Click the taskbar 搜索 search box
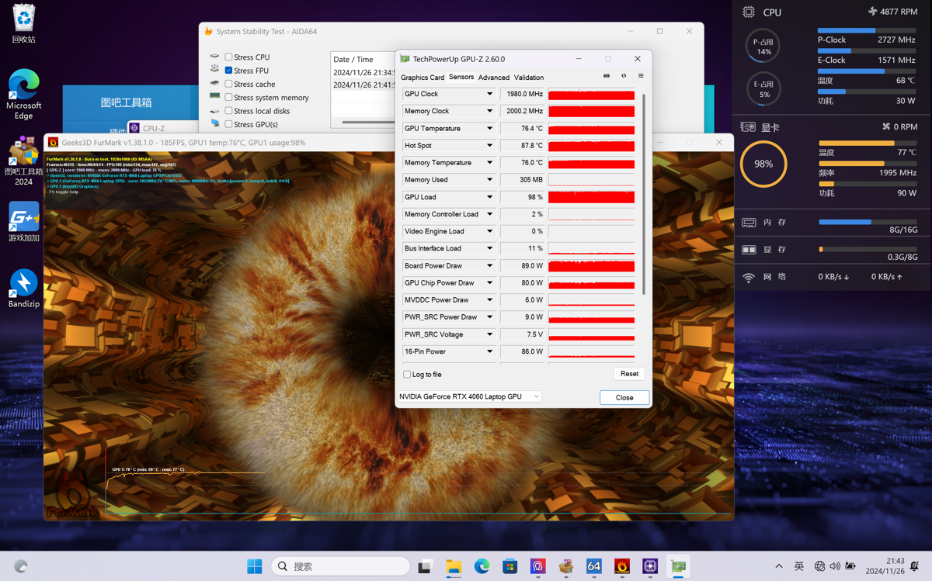Viewport: 932px width, 581px height. pyautogui.click(x=340, y=566)
